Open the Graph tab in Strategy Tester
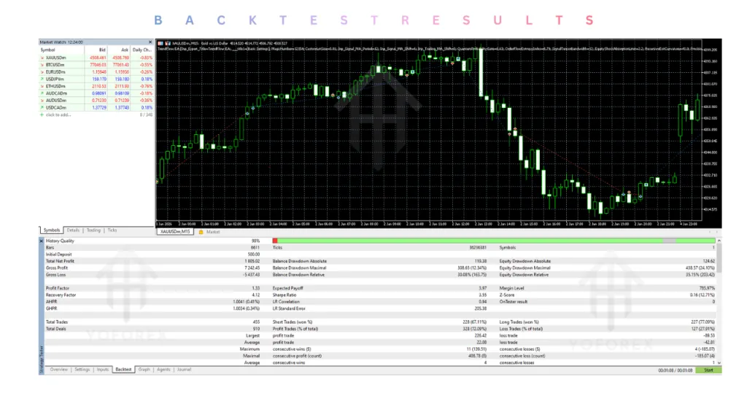747x420 pixels. click(x=144, y=370)
